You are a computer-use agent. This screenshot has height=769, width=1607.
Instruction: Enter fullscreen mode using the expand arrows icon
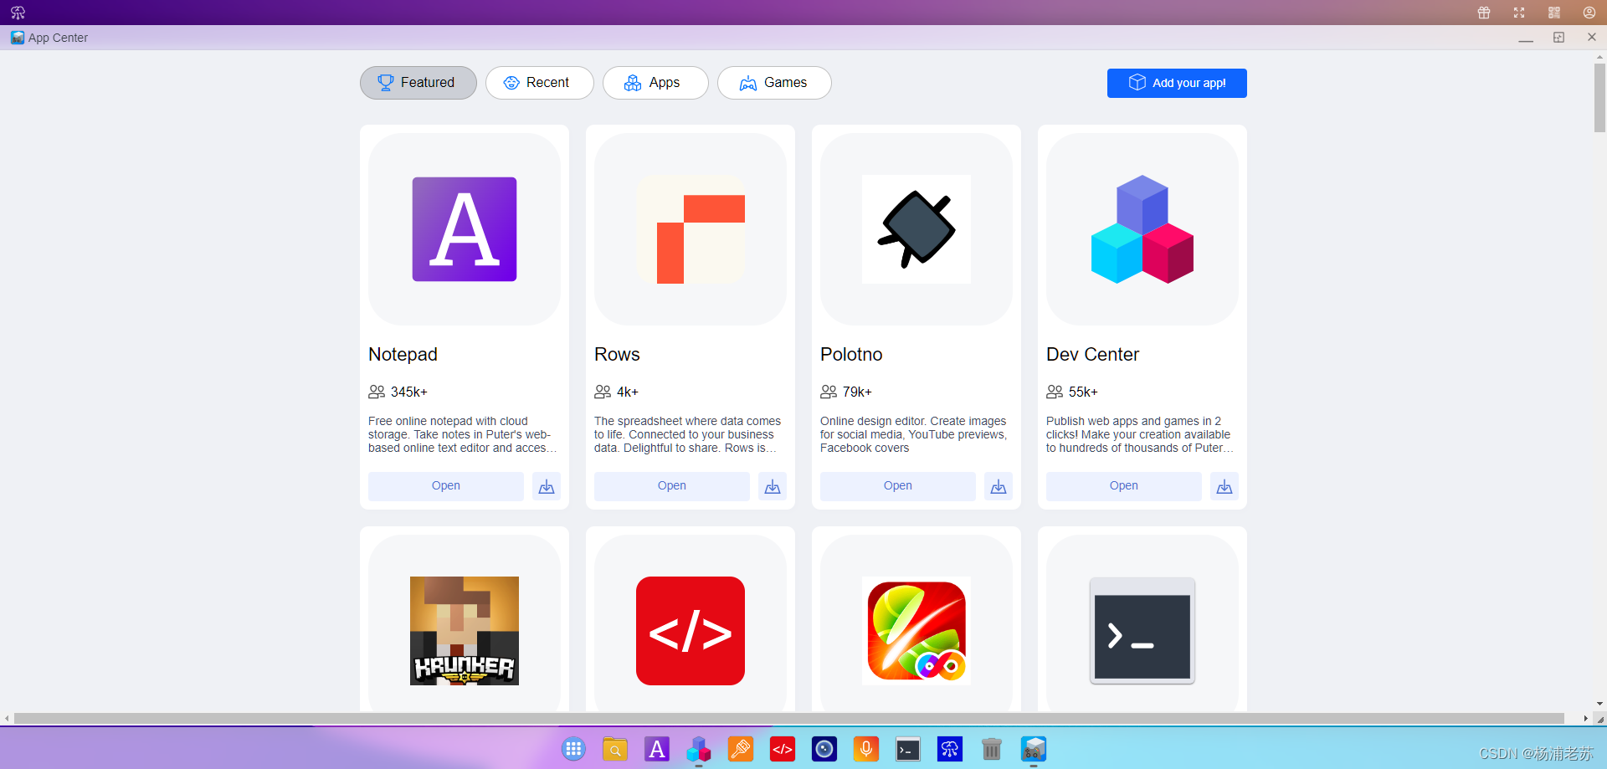click(x=1519, y=13)
